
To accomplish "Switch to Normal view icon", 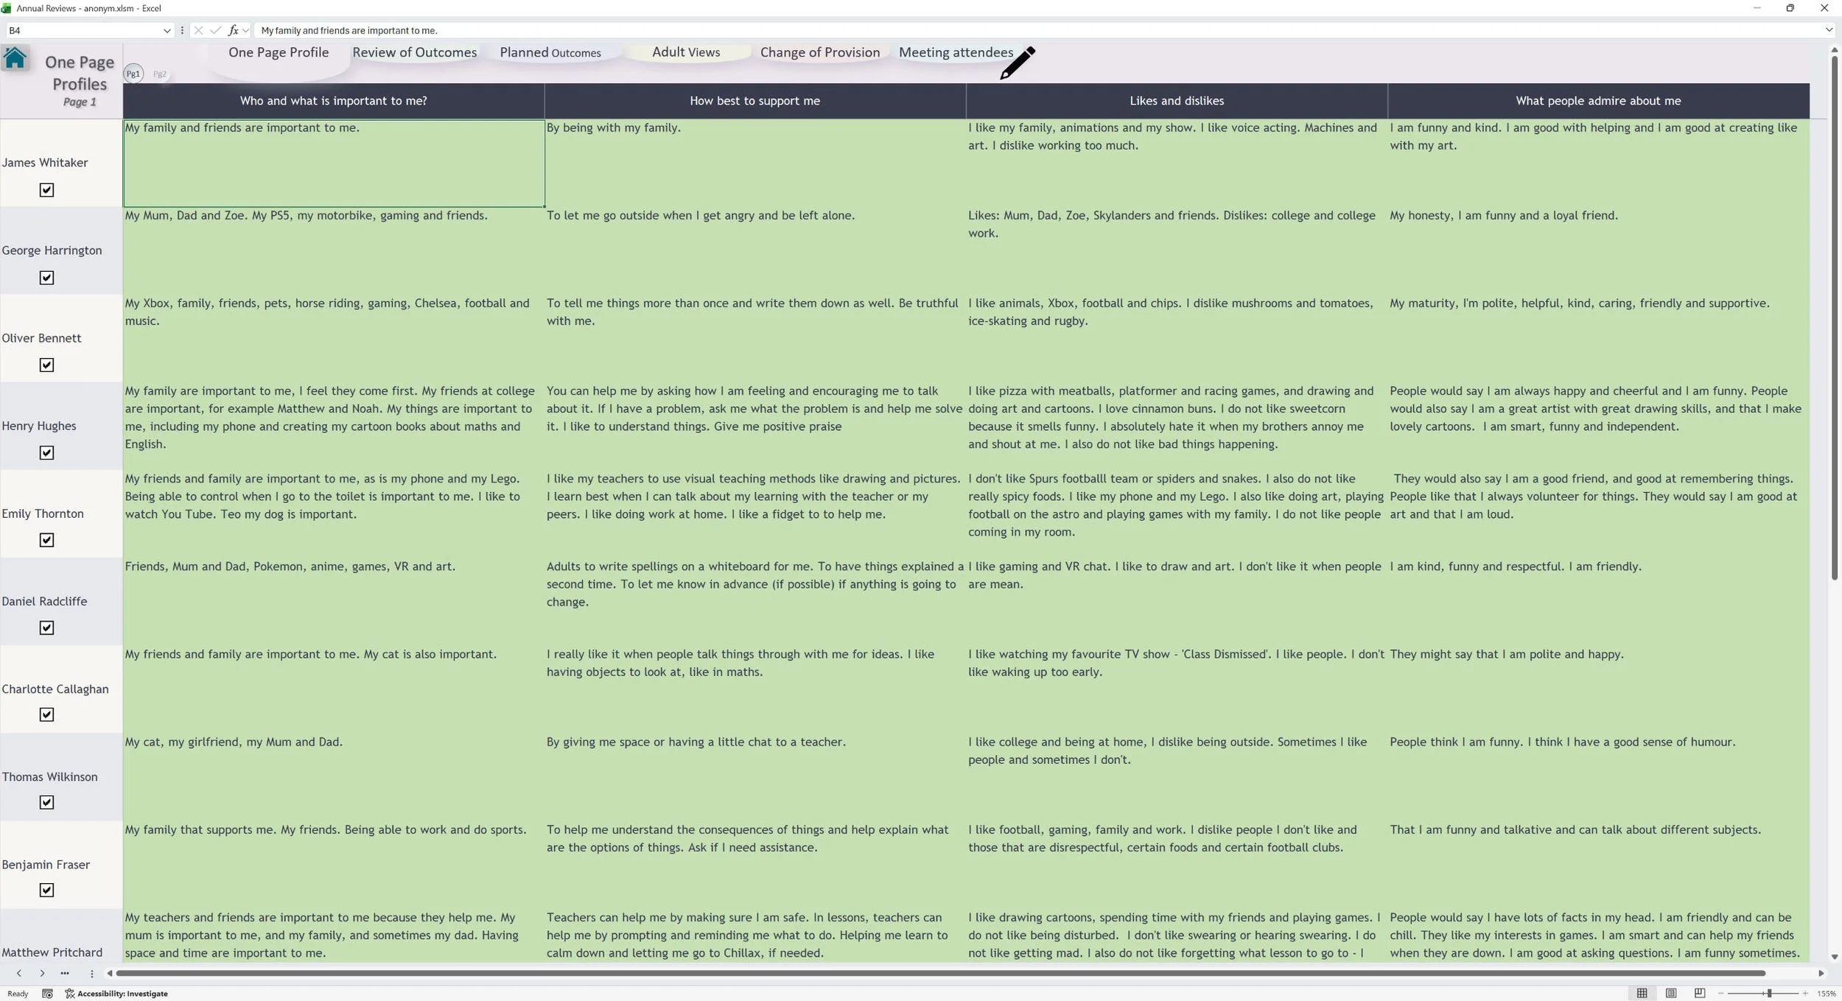I will pos(1642,994).
